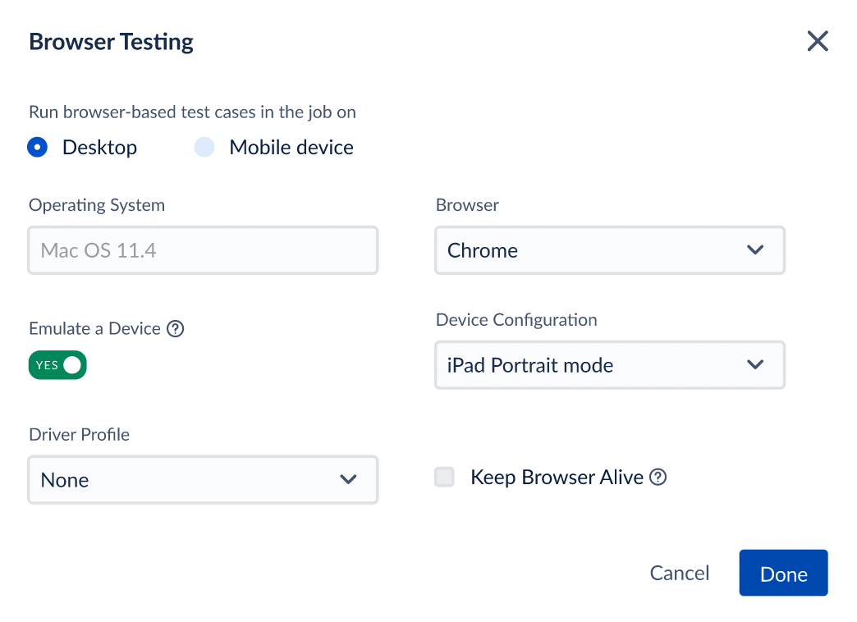Select the Mobile device radio button
This screenshot has height=622, width=857.
[x=204, y=148]
